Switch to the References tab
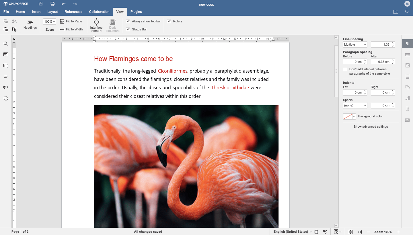Viewport: 413px width, 235px height. [73, 12]
